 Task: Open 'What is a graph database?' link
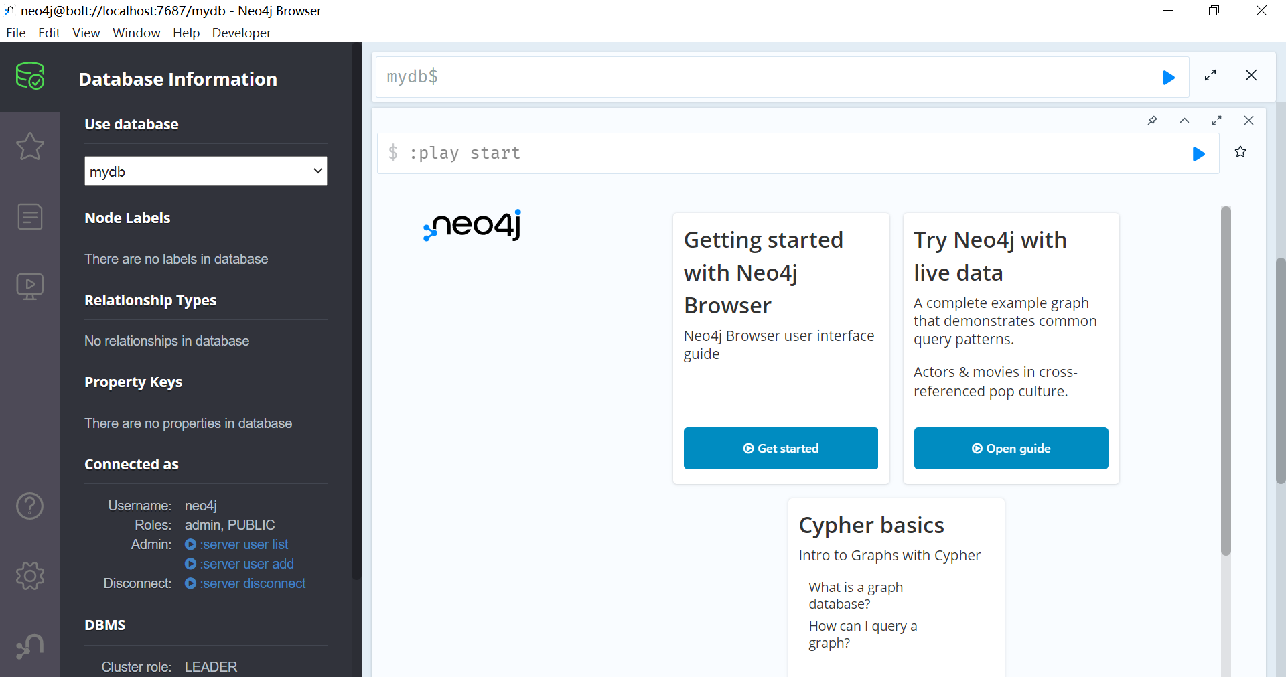point(855,595)
